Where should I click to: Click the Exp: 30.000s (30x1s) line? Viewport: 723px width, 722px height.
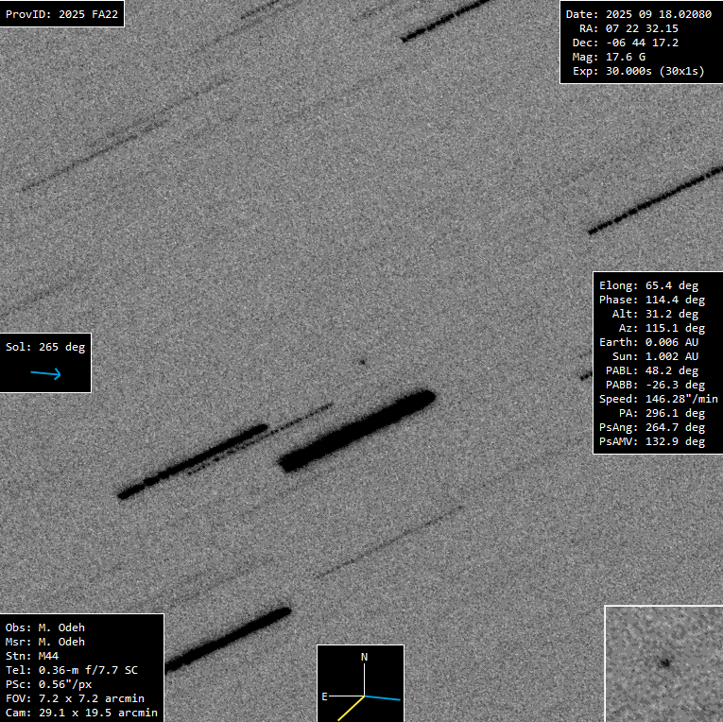tap(638, 71)
